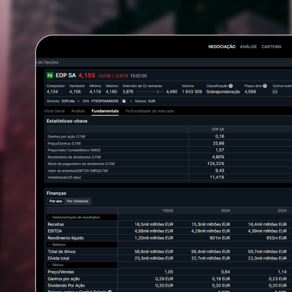Click the EDP SA column header
Viewport: 292px width, 292px height.
tap(218, 129)
